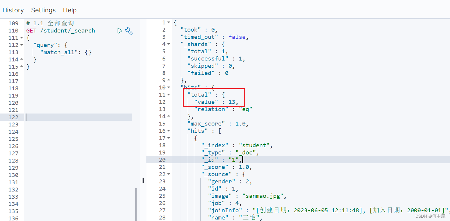This screenshot has height=221, width=450.
Task: Collapse the "_shards" block in the response
Action: tap(168, 44)
